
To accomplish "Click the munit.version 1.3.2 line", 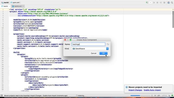I will point(34,42).
